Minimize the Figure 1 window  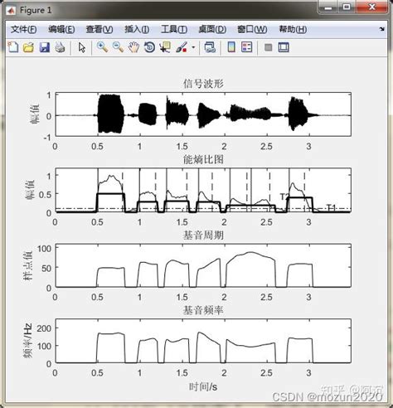click(x=328, y=7)
